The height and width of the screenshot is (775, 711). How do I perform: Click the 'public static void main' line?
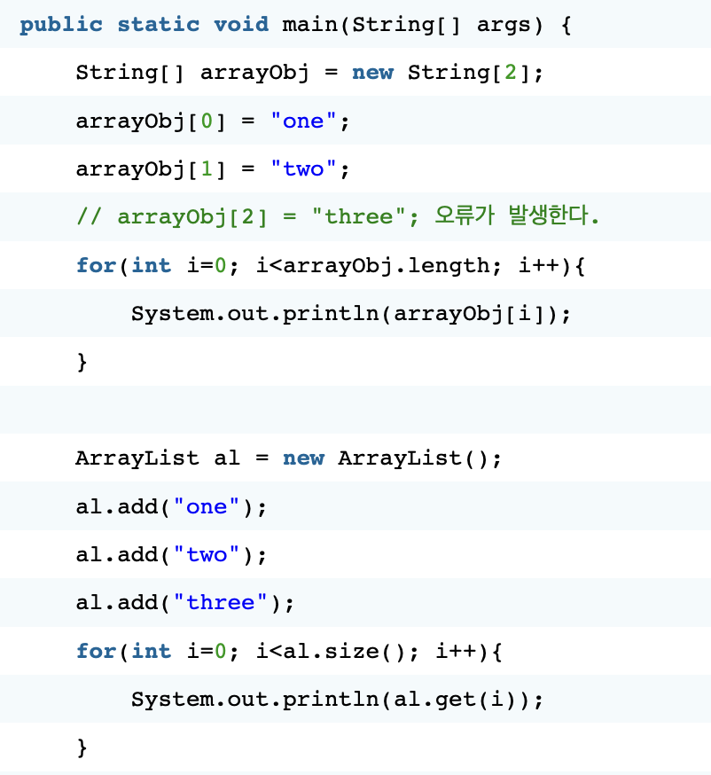[295, 24]
